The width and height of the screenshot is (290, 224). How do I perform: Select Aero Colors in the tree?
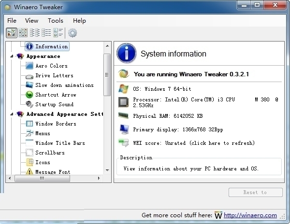(x=51, y=66)
